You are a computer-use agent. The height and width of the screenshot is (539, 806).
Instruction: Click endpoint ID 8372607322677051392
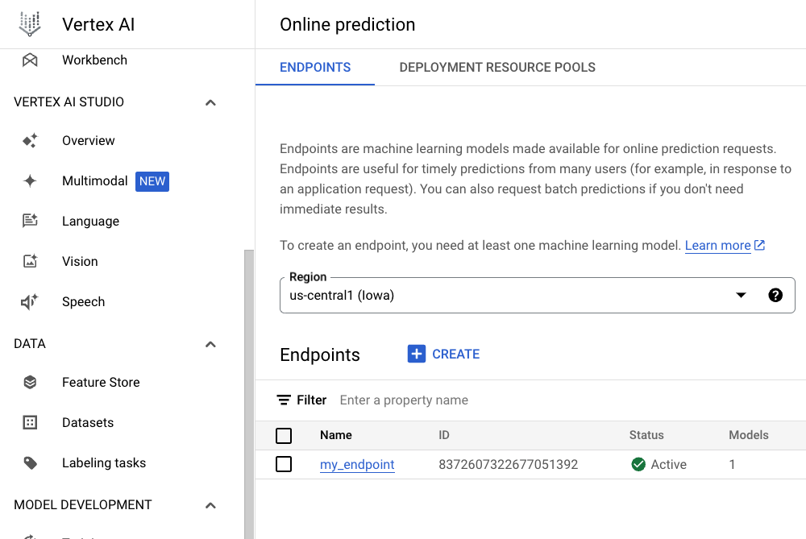[508, 465]
